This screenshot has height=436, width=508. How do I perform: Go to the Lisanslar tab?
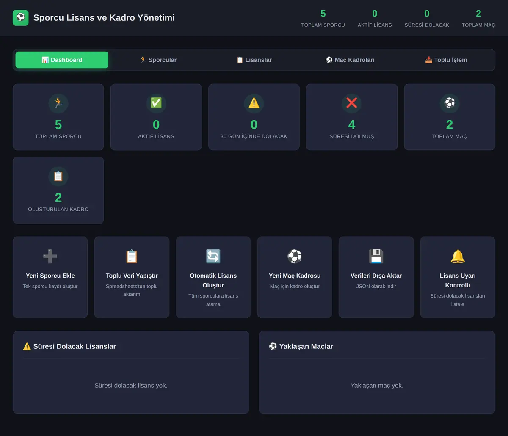(254, 60)
